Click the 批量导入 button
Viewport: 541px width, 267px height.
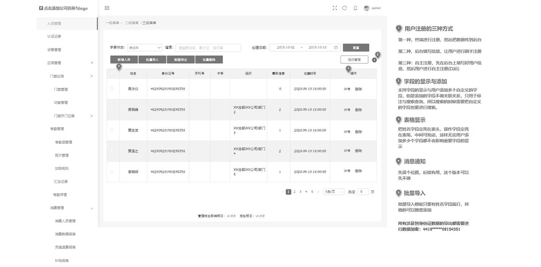[152, 60]
